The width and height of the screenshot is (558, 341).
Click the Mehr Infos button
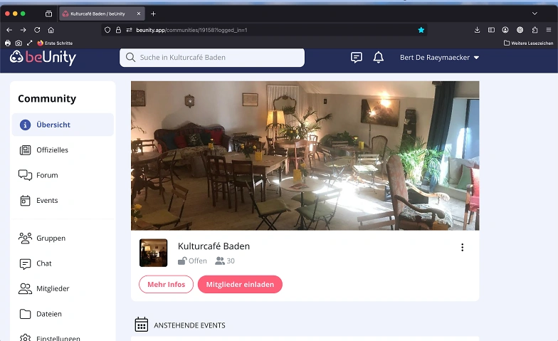tap(167, 285)
